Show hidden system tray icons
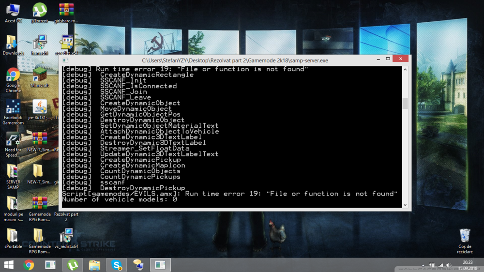Screen dimensions: 484x272 pyautogui.click(x=423, y=265)
